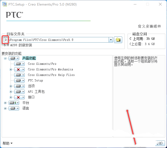The width and height of the screenshot is (167, 148).
Task: Click drive icon for Creo Elements/Pro row
Action: (18, 64)
